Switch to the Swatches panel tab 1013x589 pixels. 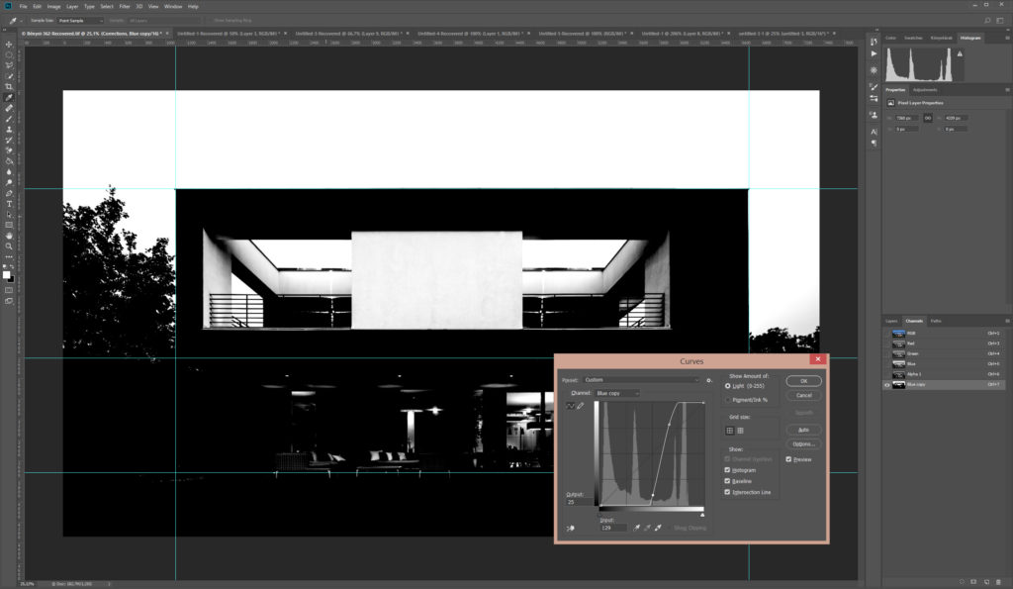pyautogui.click(x=913, y=38)
